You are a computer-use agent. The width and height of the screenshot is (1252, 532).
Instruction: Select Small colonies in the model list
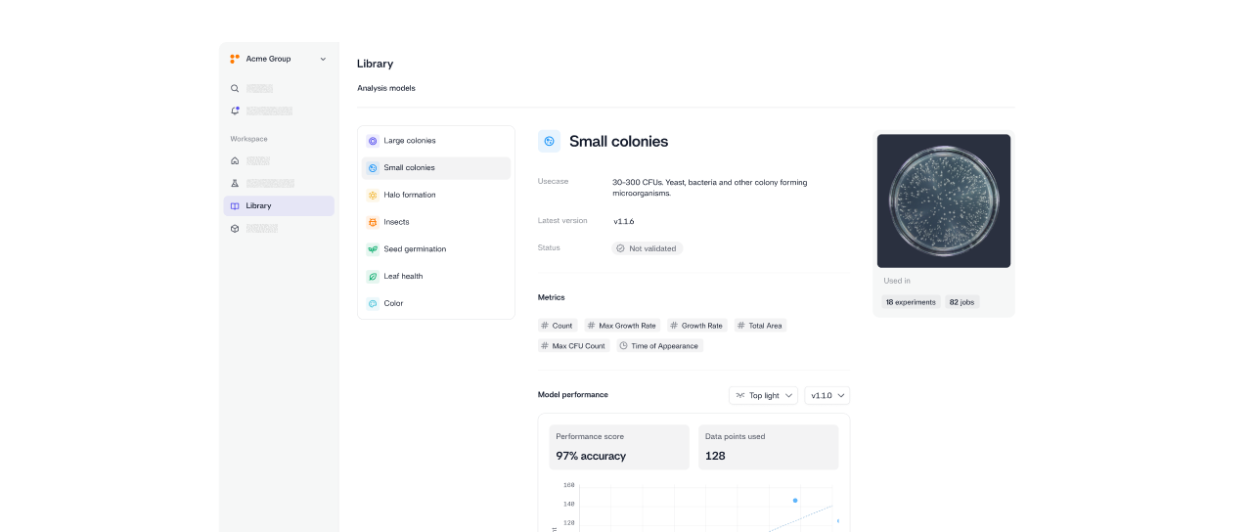[x=436, y=168]
